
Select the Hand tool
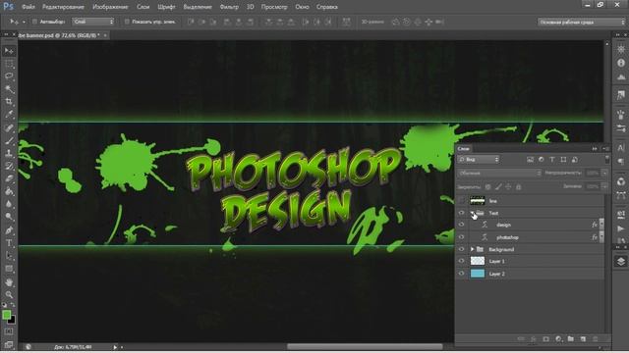click(9, 282)
